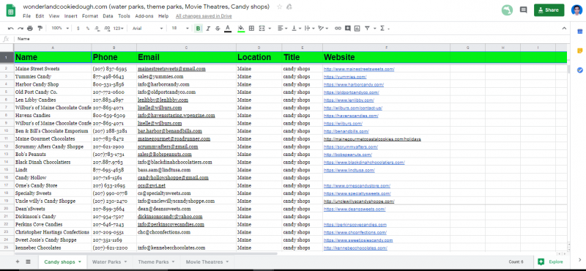Open the Format menu
Screen dimensions: 586x271
89,16
